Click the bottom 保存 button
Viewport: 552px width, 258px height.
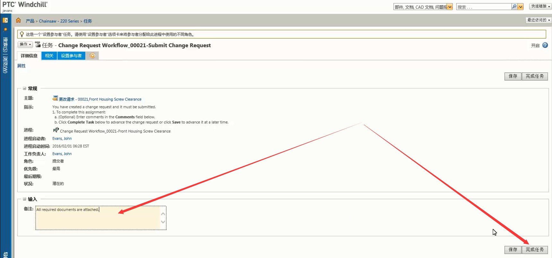coord(513,250)
